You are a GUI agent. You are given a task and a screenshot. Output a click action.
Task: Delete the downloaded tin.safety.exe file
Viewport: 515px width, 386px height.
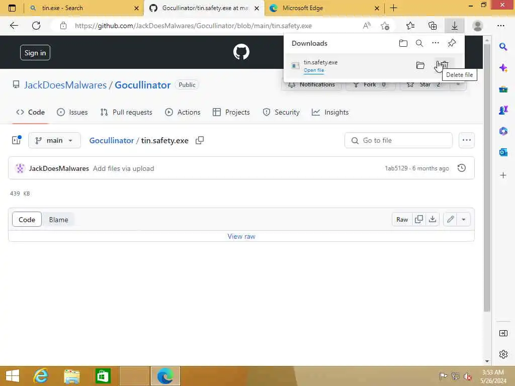pos(444,65)
